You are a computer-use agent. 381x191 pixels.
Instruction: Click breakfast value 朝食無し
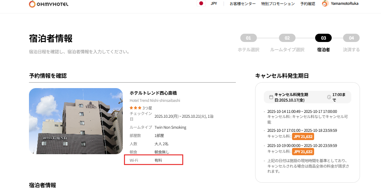point(162,152)
